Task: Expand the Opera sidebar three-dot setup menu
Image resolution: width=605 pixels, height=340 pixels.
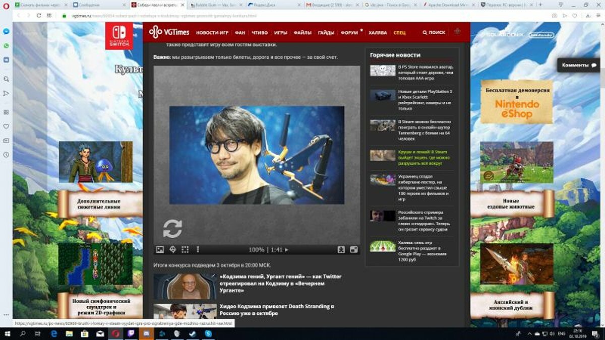Action: pos(6,315)
